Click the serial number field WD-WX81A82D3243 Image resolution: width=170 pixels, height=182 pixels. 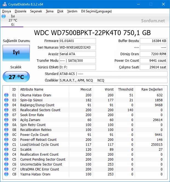tap(78, 47)
